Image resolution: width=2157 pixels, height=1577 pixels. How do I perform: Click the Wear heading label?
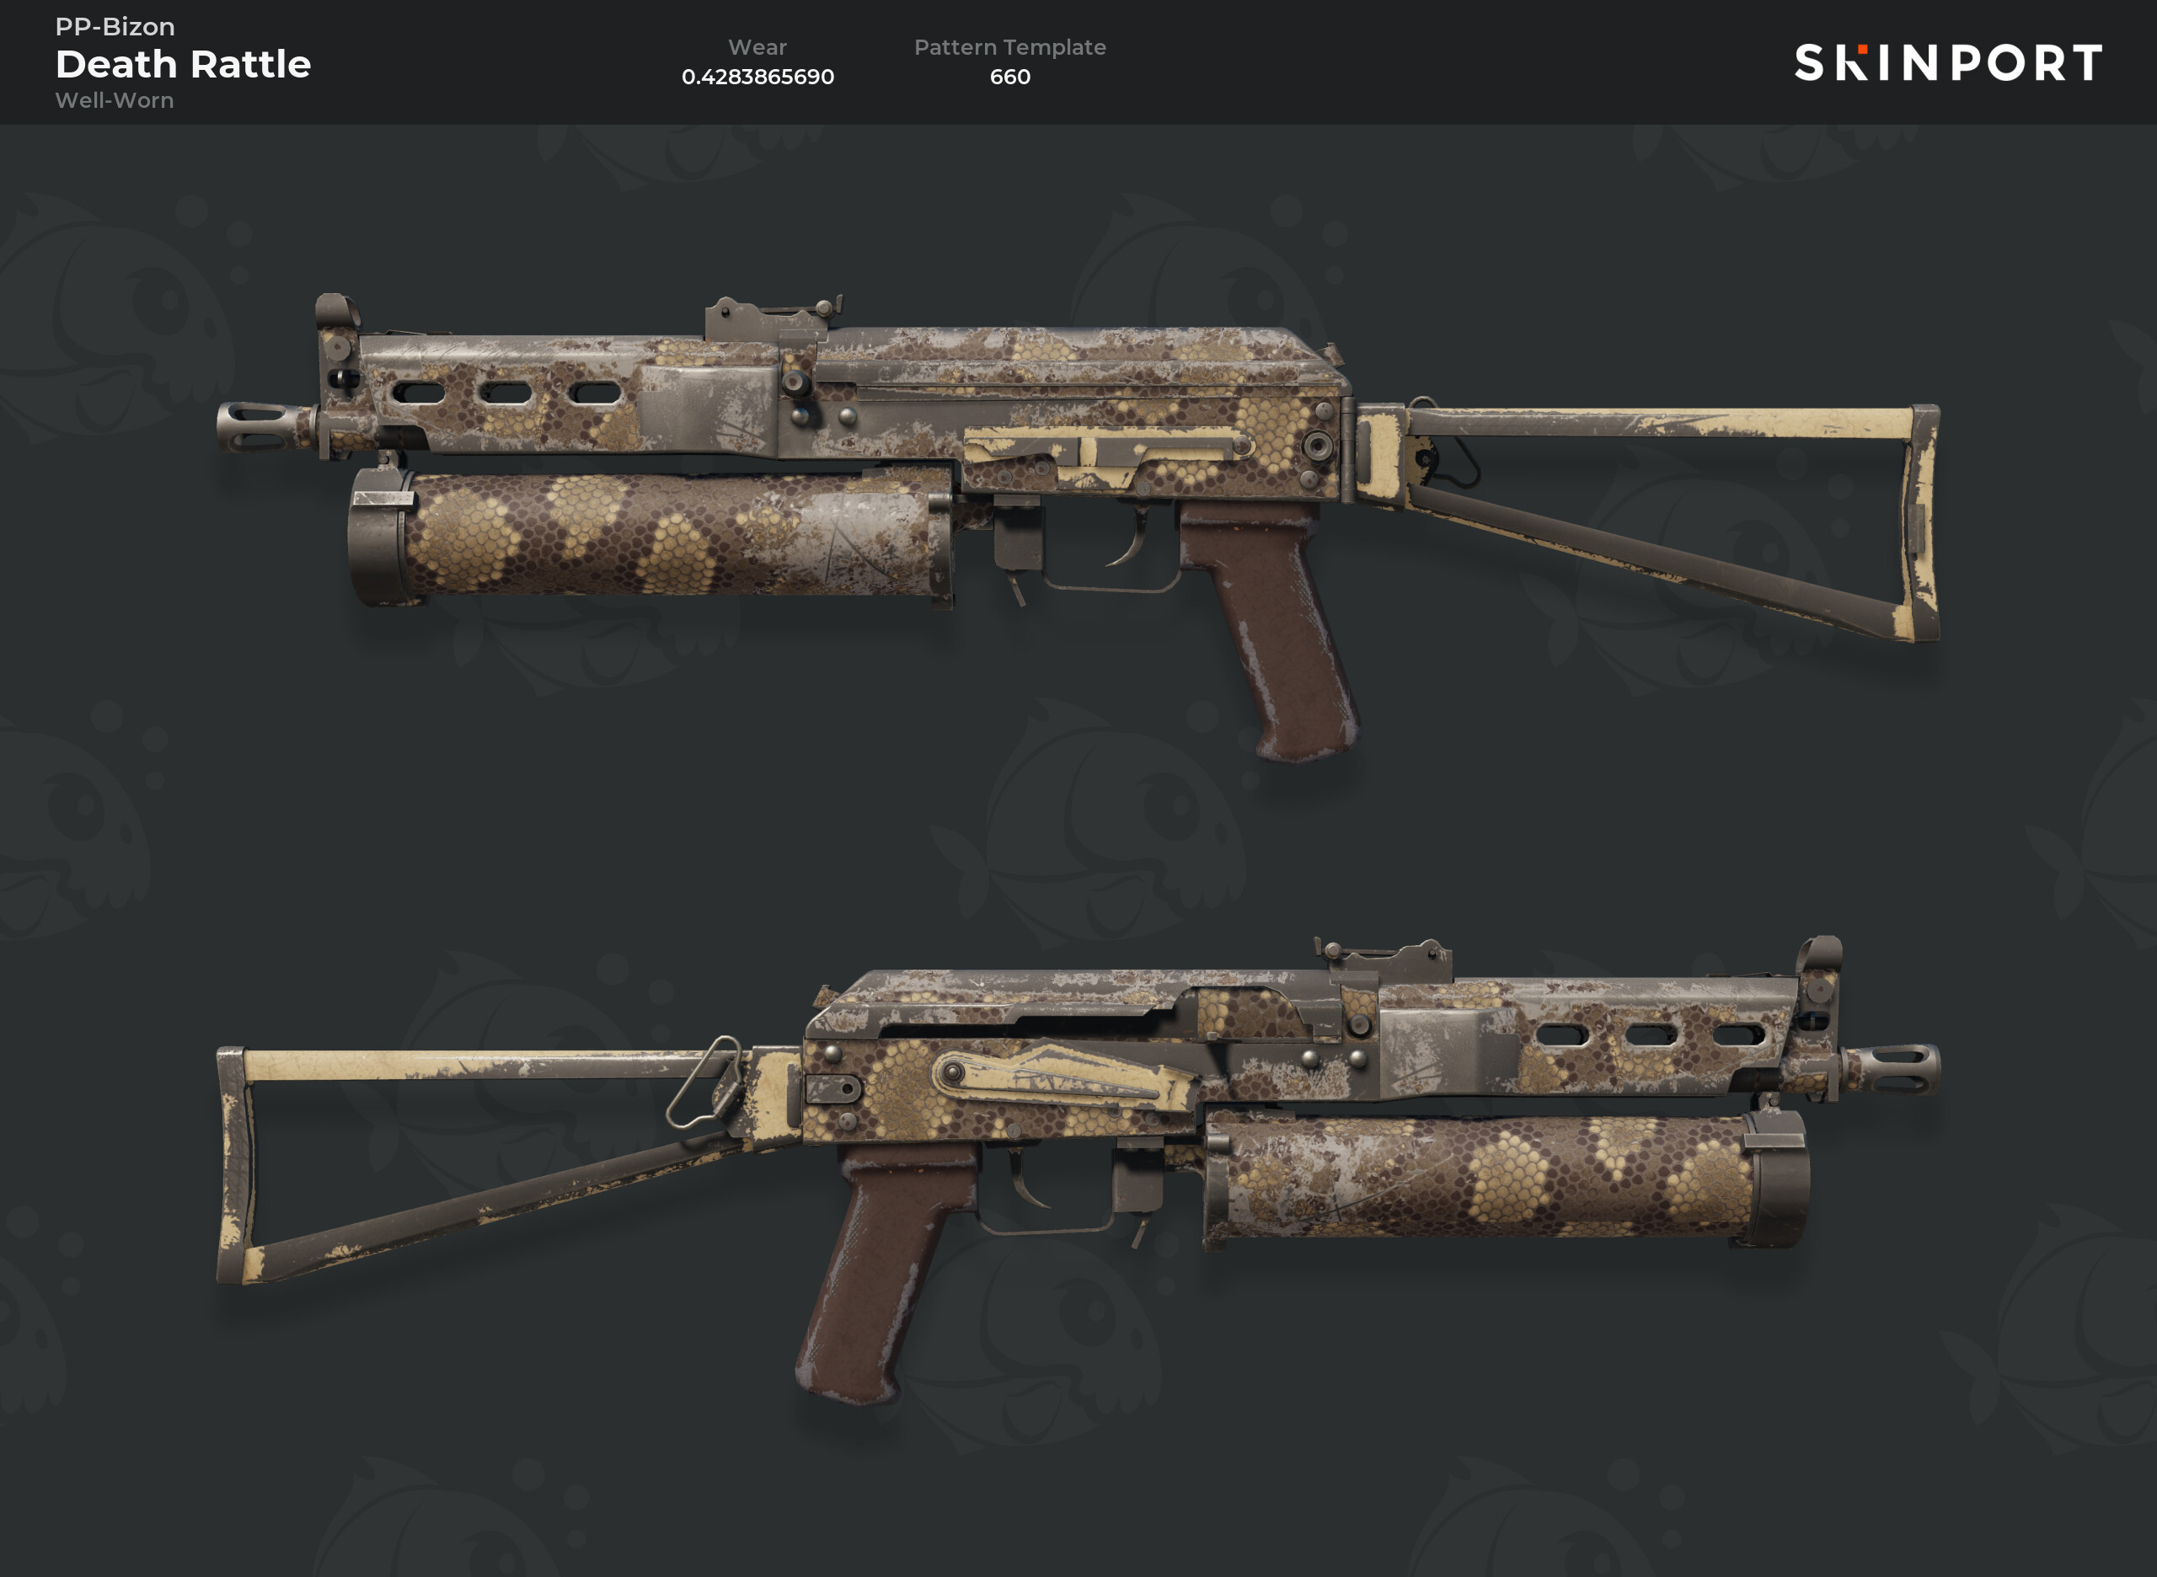click(757, 47)
